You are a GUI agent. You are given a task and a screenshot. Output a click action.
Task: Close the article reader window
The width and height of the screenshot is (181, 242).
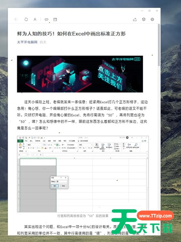coord(157,11)
